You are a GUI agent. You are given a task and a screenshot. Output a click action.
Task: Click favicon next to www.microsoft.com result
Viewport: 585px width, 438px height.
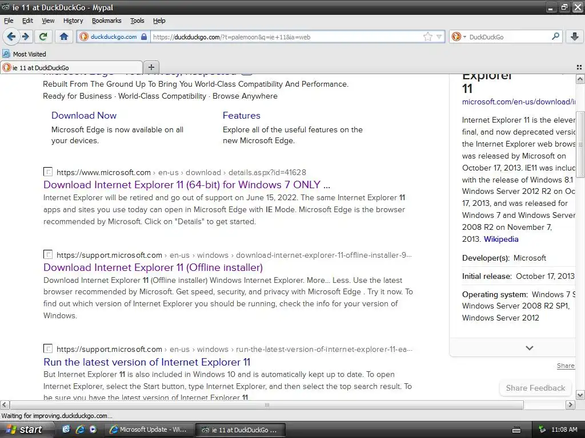tap(48, 172)
